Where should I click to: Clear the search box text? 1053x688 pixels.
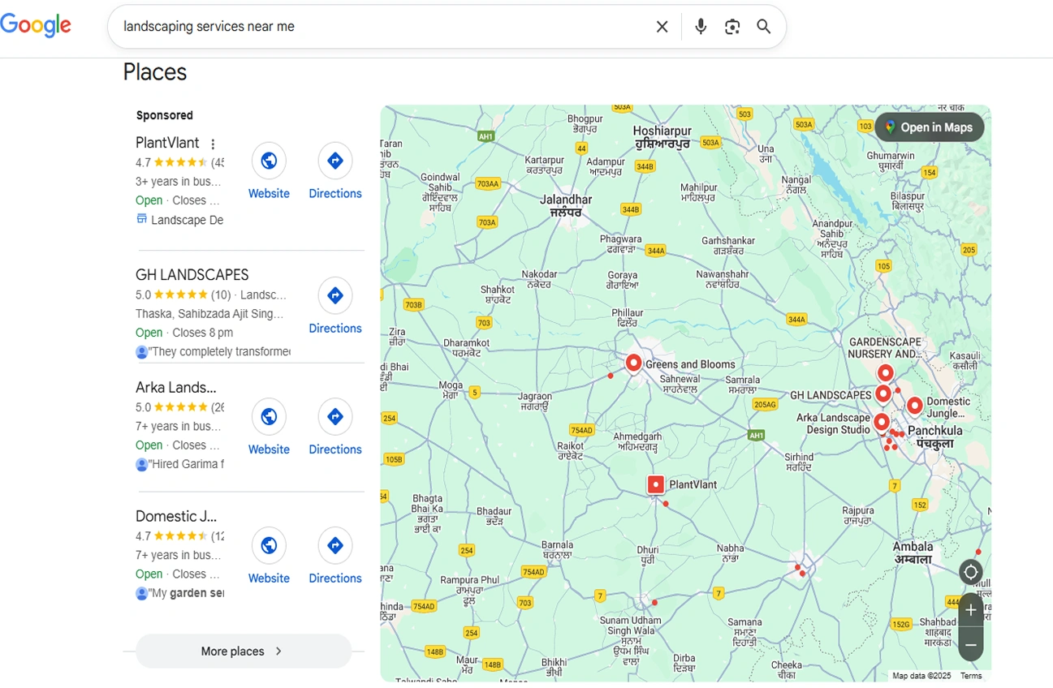point(662,27)
